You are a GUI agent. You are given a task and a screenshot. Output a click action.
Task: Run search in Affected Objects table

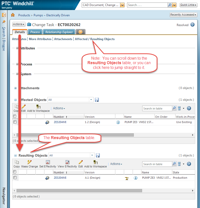tap(174, 108)
